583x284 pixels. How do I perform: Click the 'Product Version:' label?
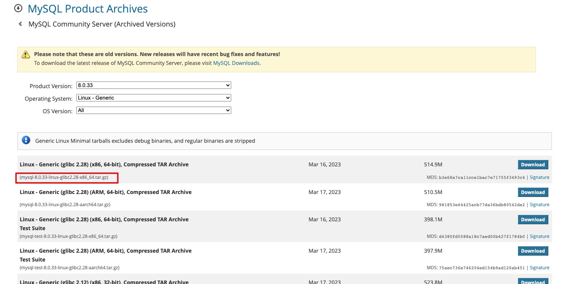pyautogui.click(x=51, y=86)
